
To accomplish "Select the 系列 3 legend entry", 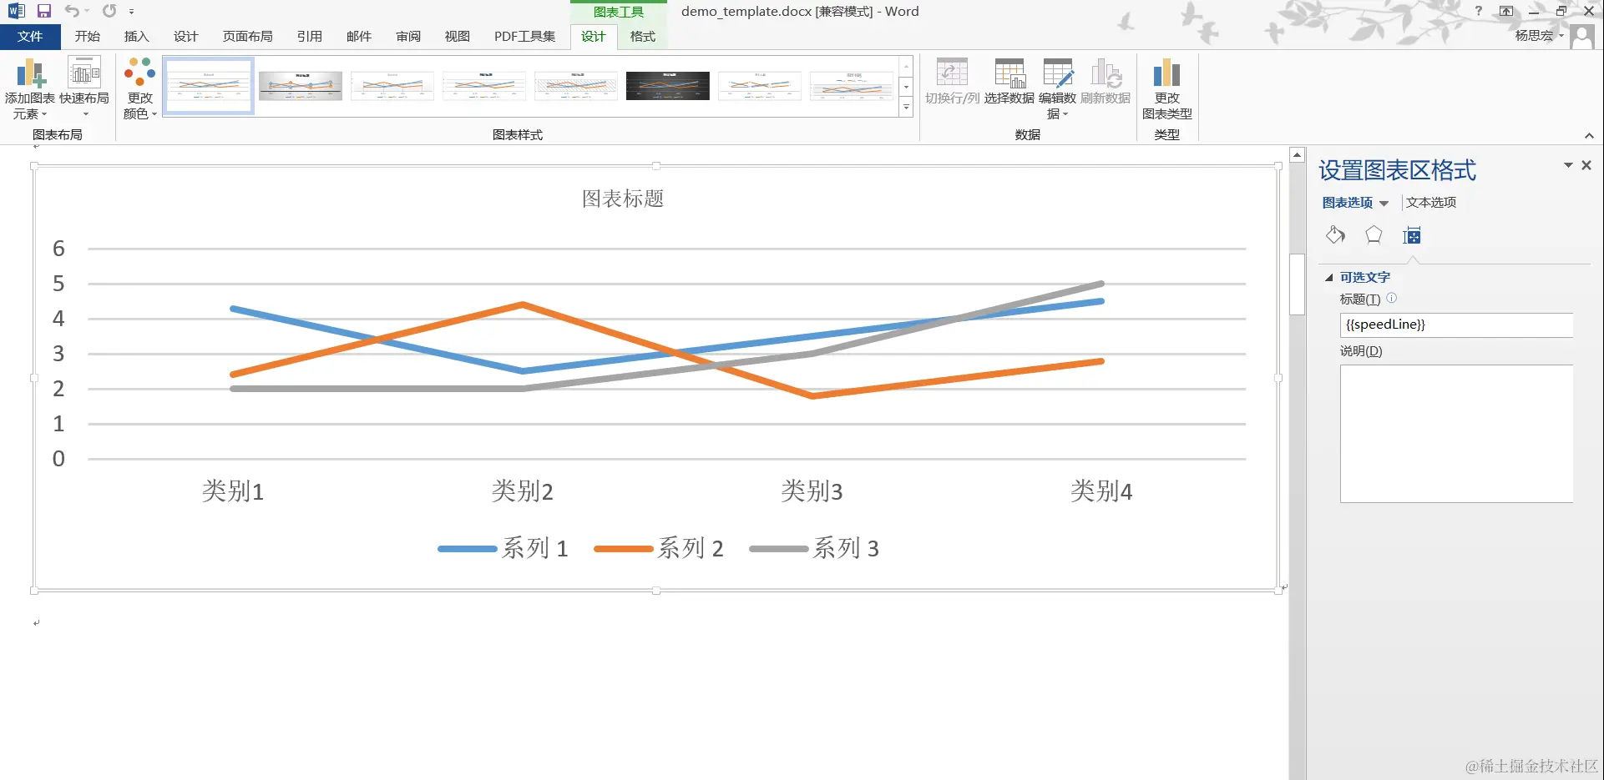I will (x=814, y=549).
